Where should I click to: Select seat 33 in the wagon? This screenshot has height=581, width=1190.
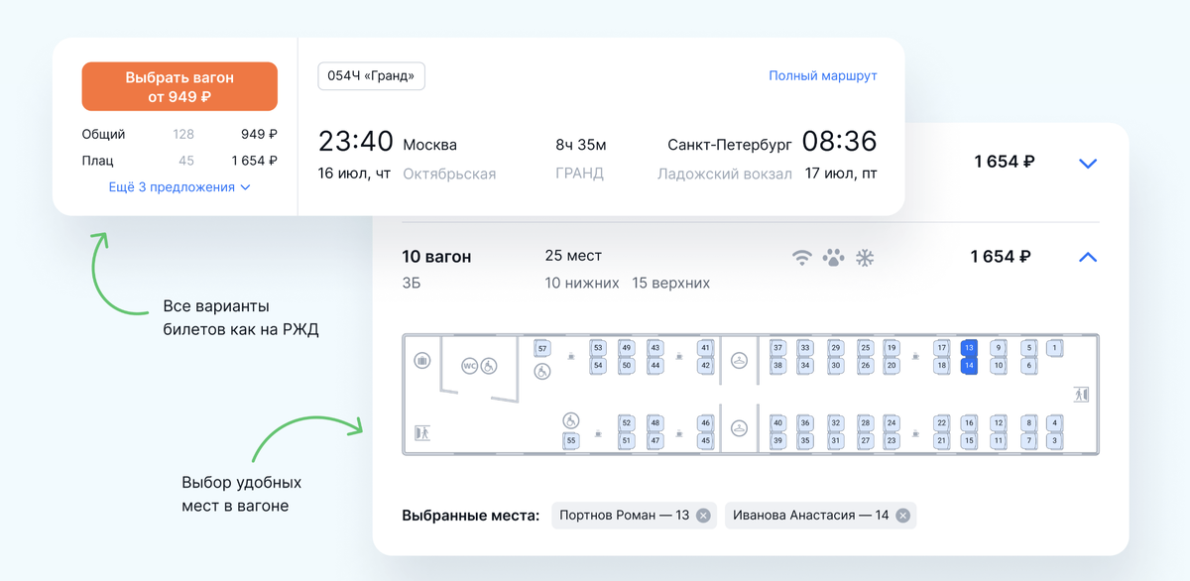[805, 348]
